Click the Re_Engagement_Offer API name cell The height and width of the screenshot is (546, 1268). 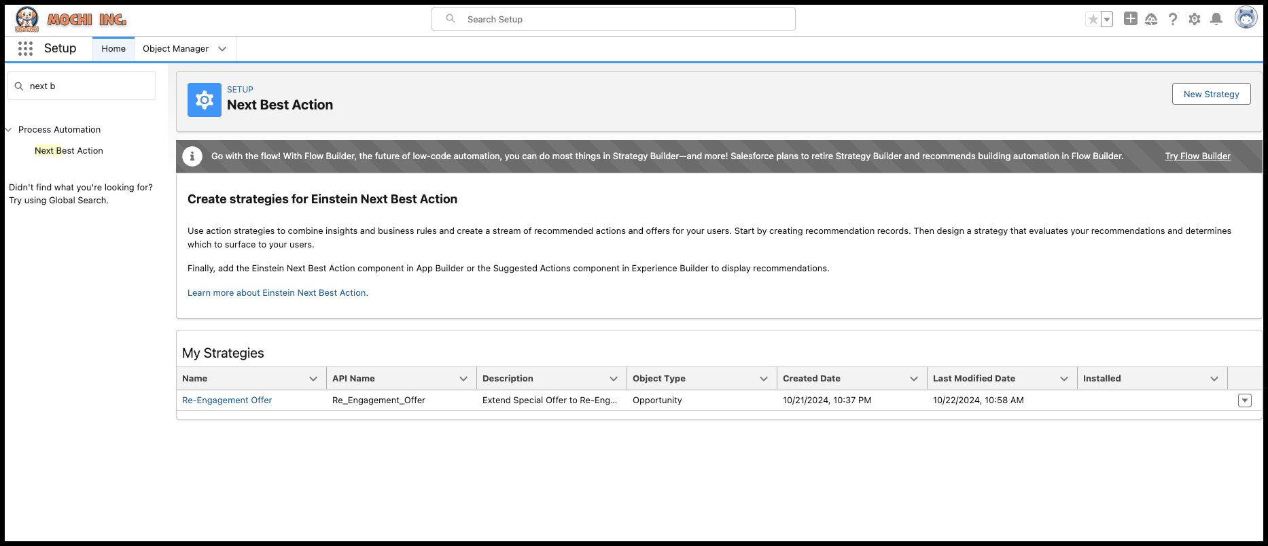pos(378,400)
